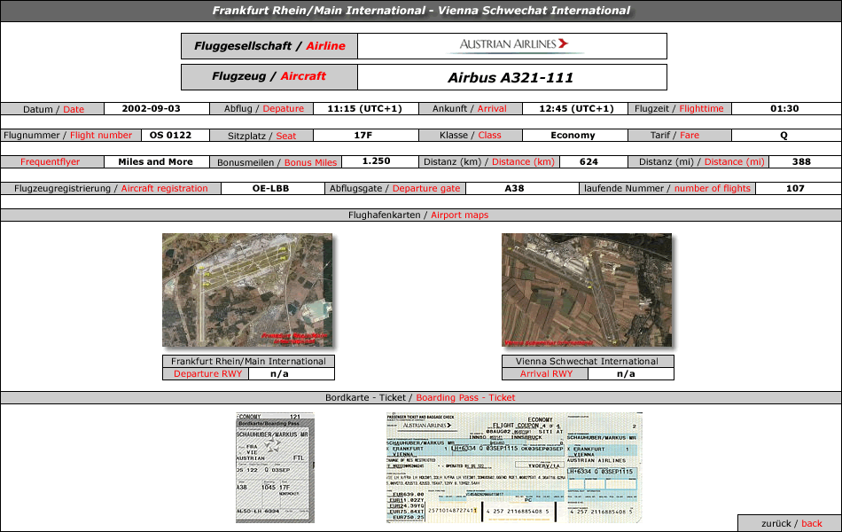Click the Departure RWY label
This screenshot has width=842, height=532.
click(207, 373)
